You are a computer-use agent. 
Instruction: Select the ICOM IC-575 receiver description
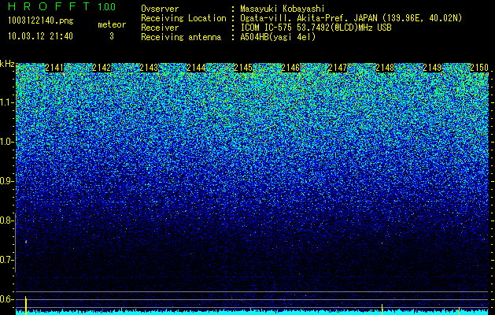pos(316,28)
